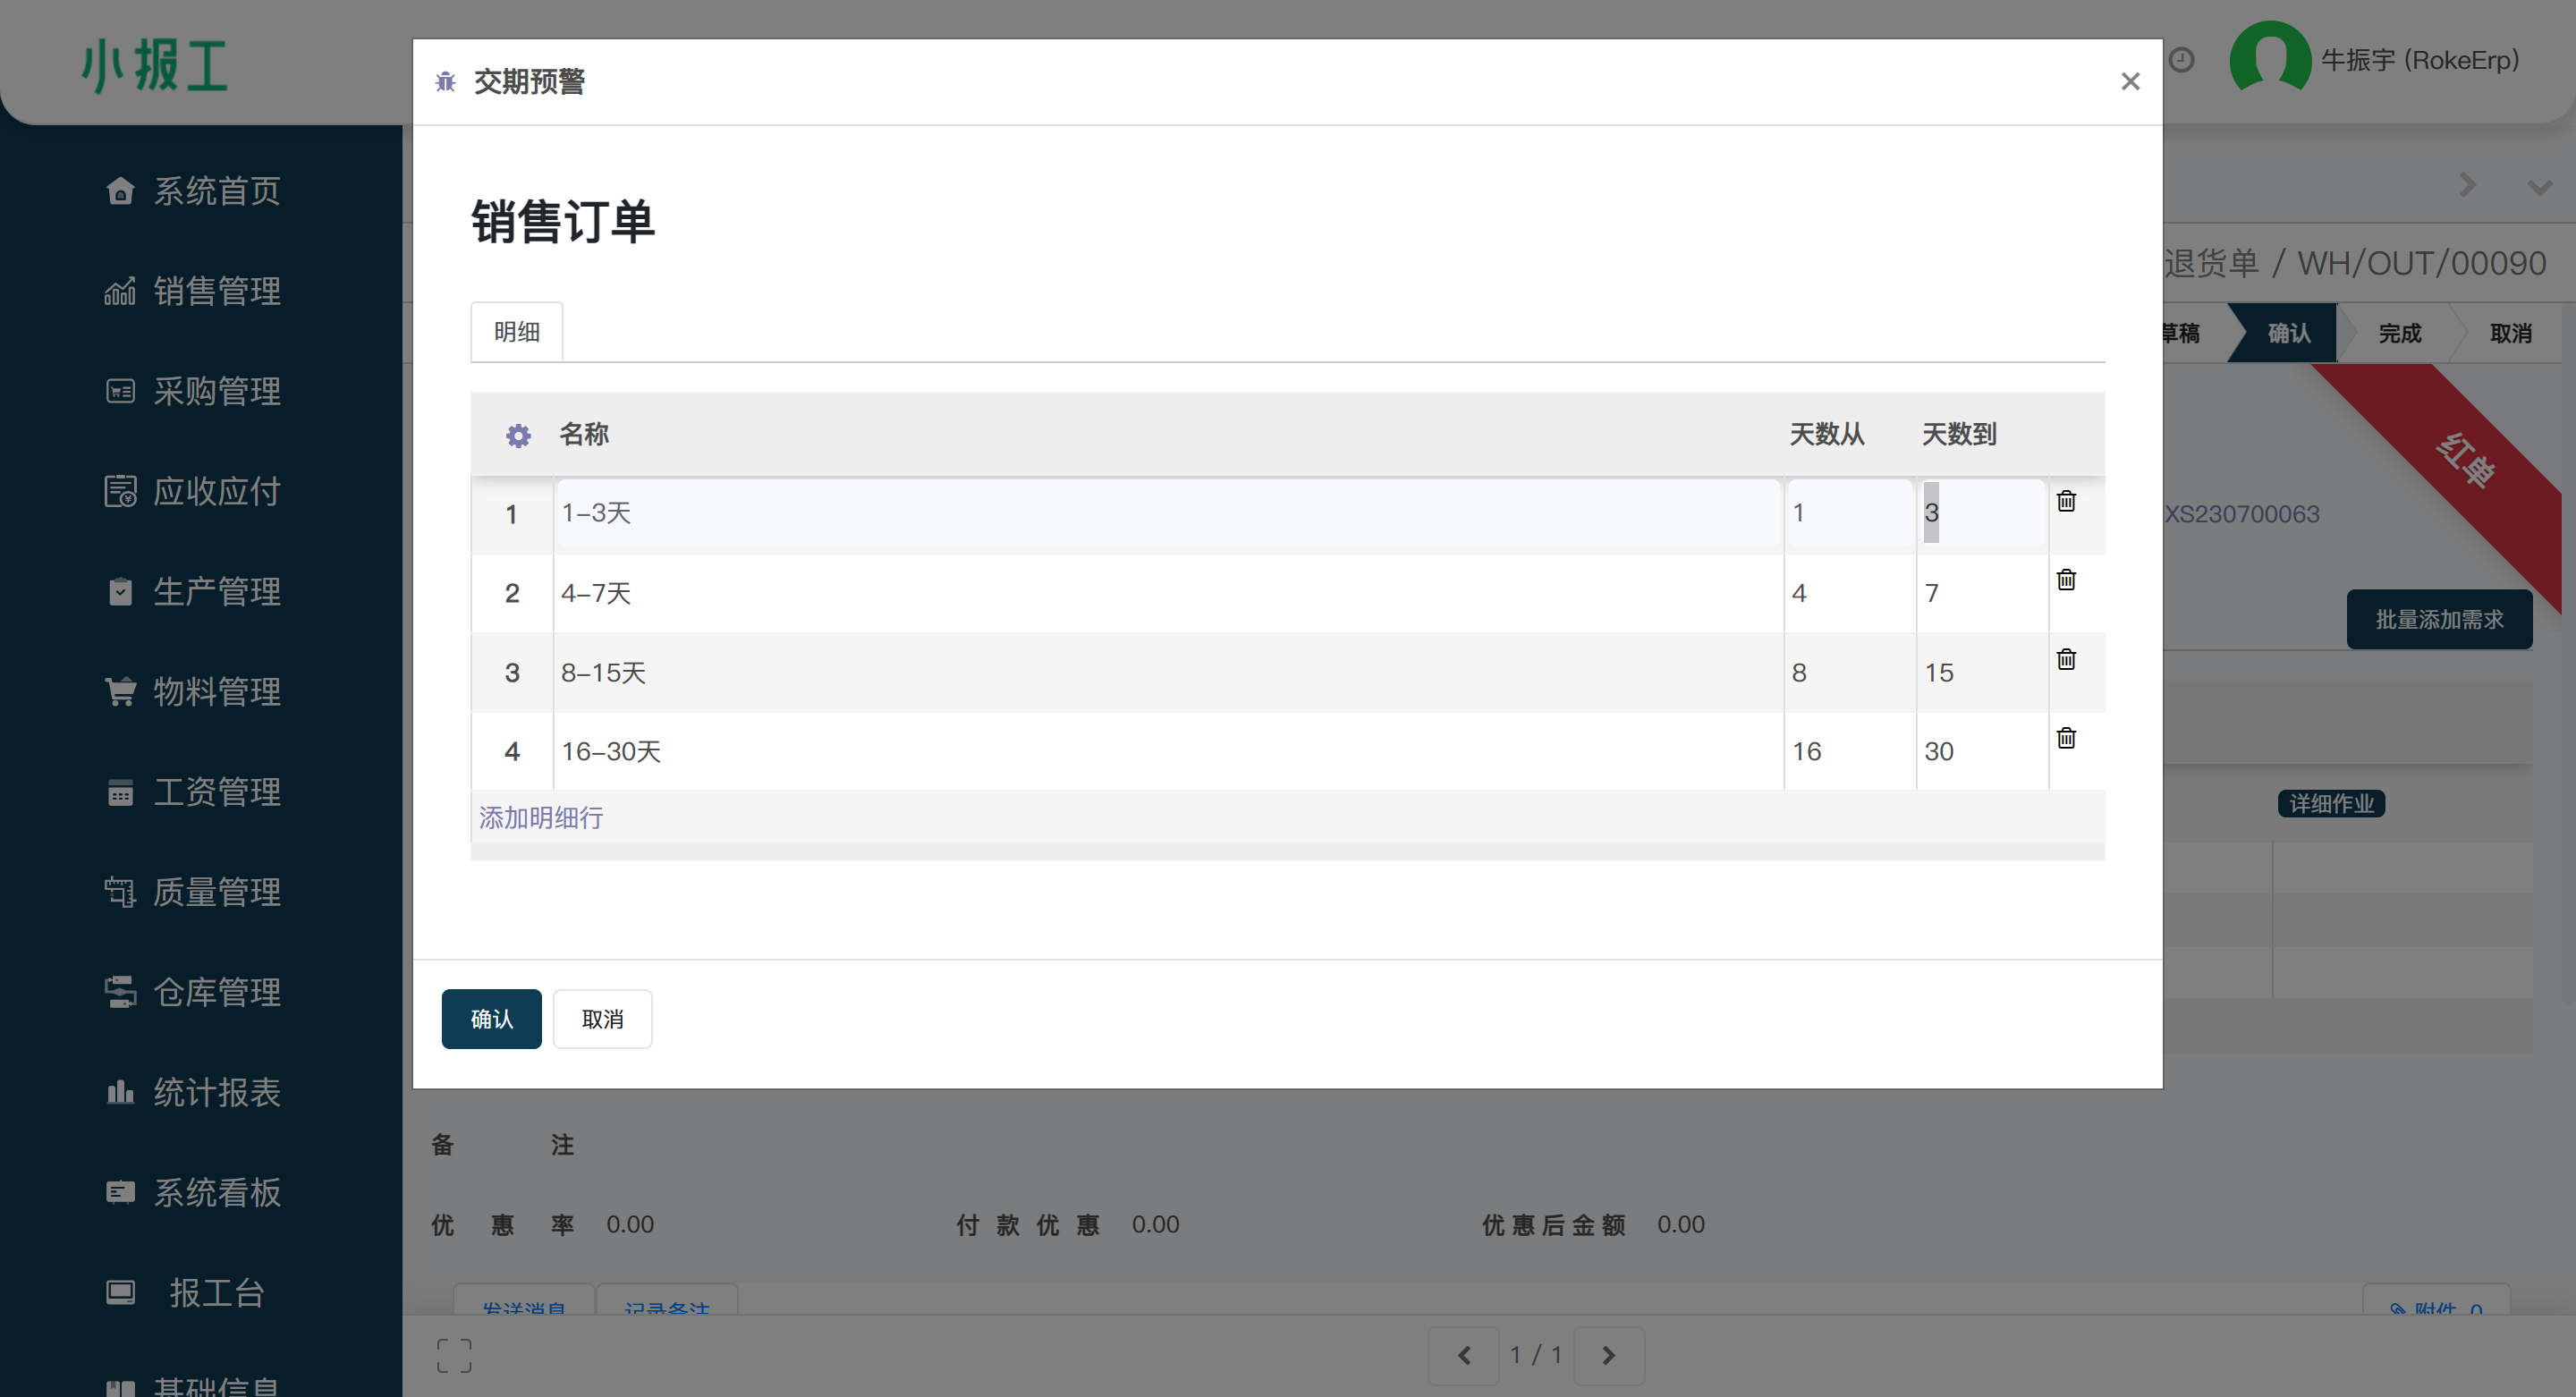Close the 交期预警 dialog
Screen dimensions: 2576x1397
pos(2130,82)
